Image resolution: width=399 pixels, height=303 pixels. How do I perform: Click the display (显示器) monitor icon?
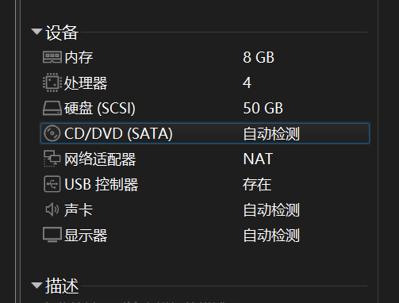[x=52, y=235]
